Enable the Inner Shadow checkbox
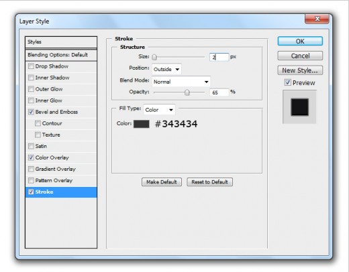Viewport: 349px width, 272px height. (31, 78)
